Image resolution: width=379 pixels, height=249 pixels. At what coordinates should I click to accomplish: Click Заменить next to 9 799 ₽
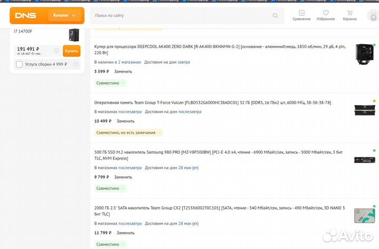pos(123,177)
